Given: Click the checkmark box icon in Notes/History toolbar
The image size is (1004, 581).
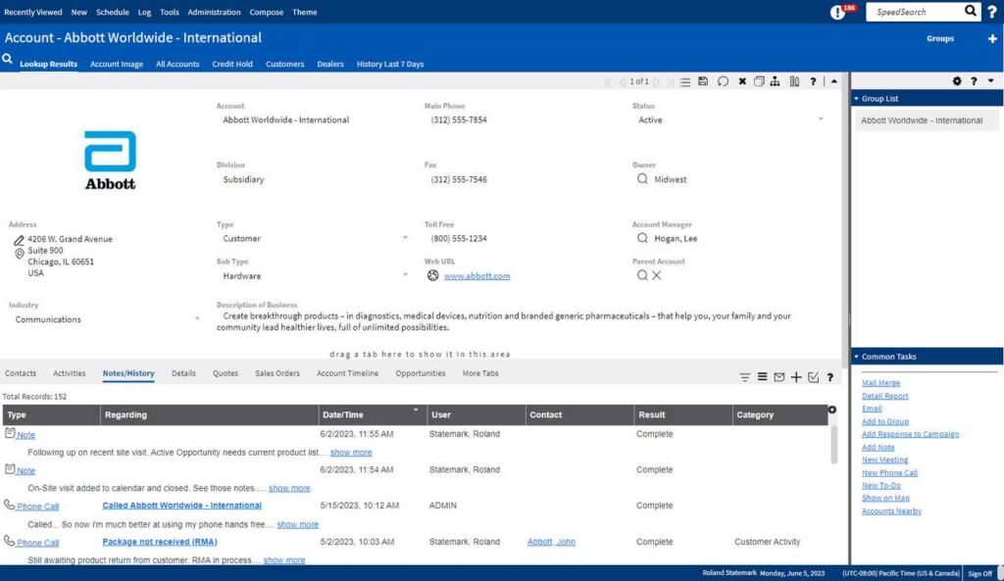Looking at the screenshot, I should click(x=813, y=377).
